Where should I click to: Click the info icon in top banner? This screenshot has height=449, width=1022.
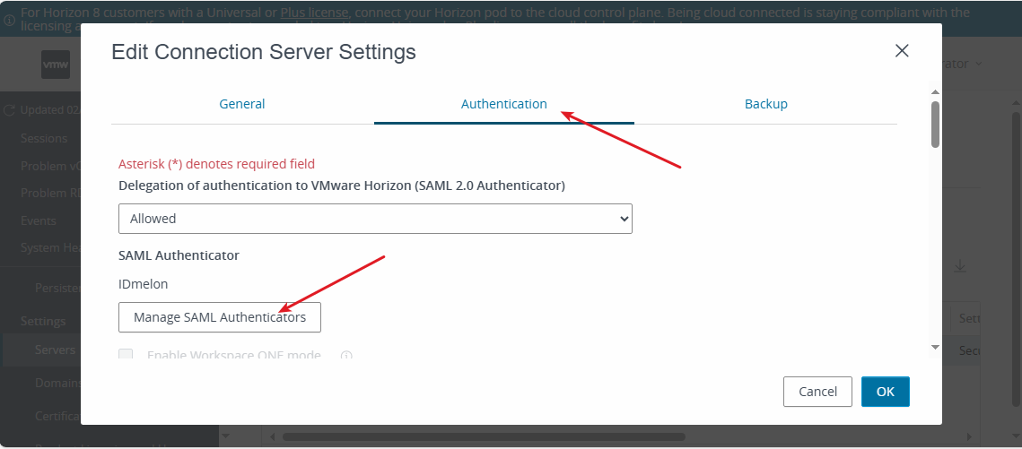[9, 19]
